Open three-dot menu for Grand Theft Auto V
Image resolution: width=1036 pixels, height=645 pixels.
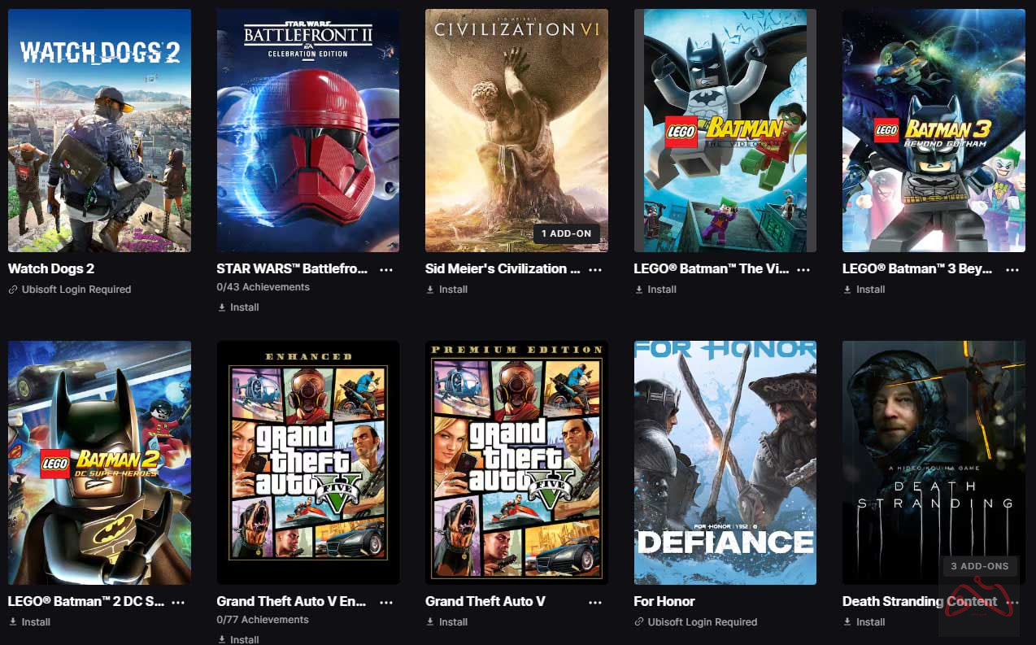tap(595, 602)
